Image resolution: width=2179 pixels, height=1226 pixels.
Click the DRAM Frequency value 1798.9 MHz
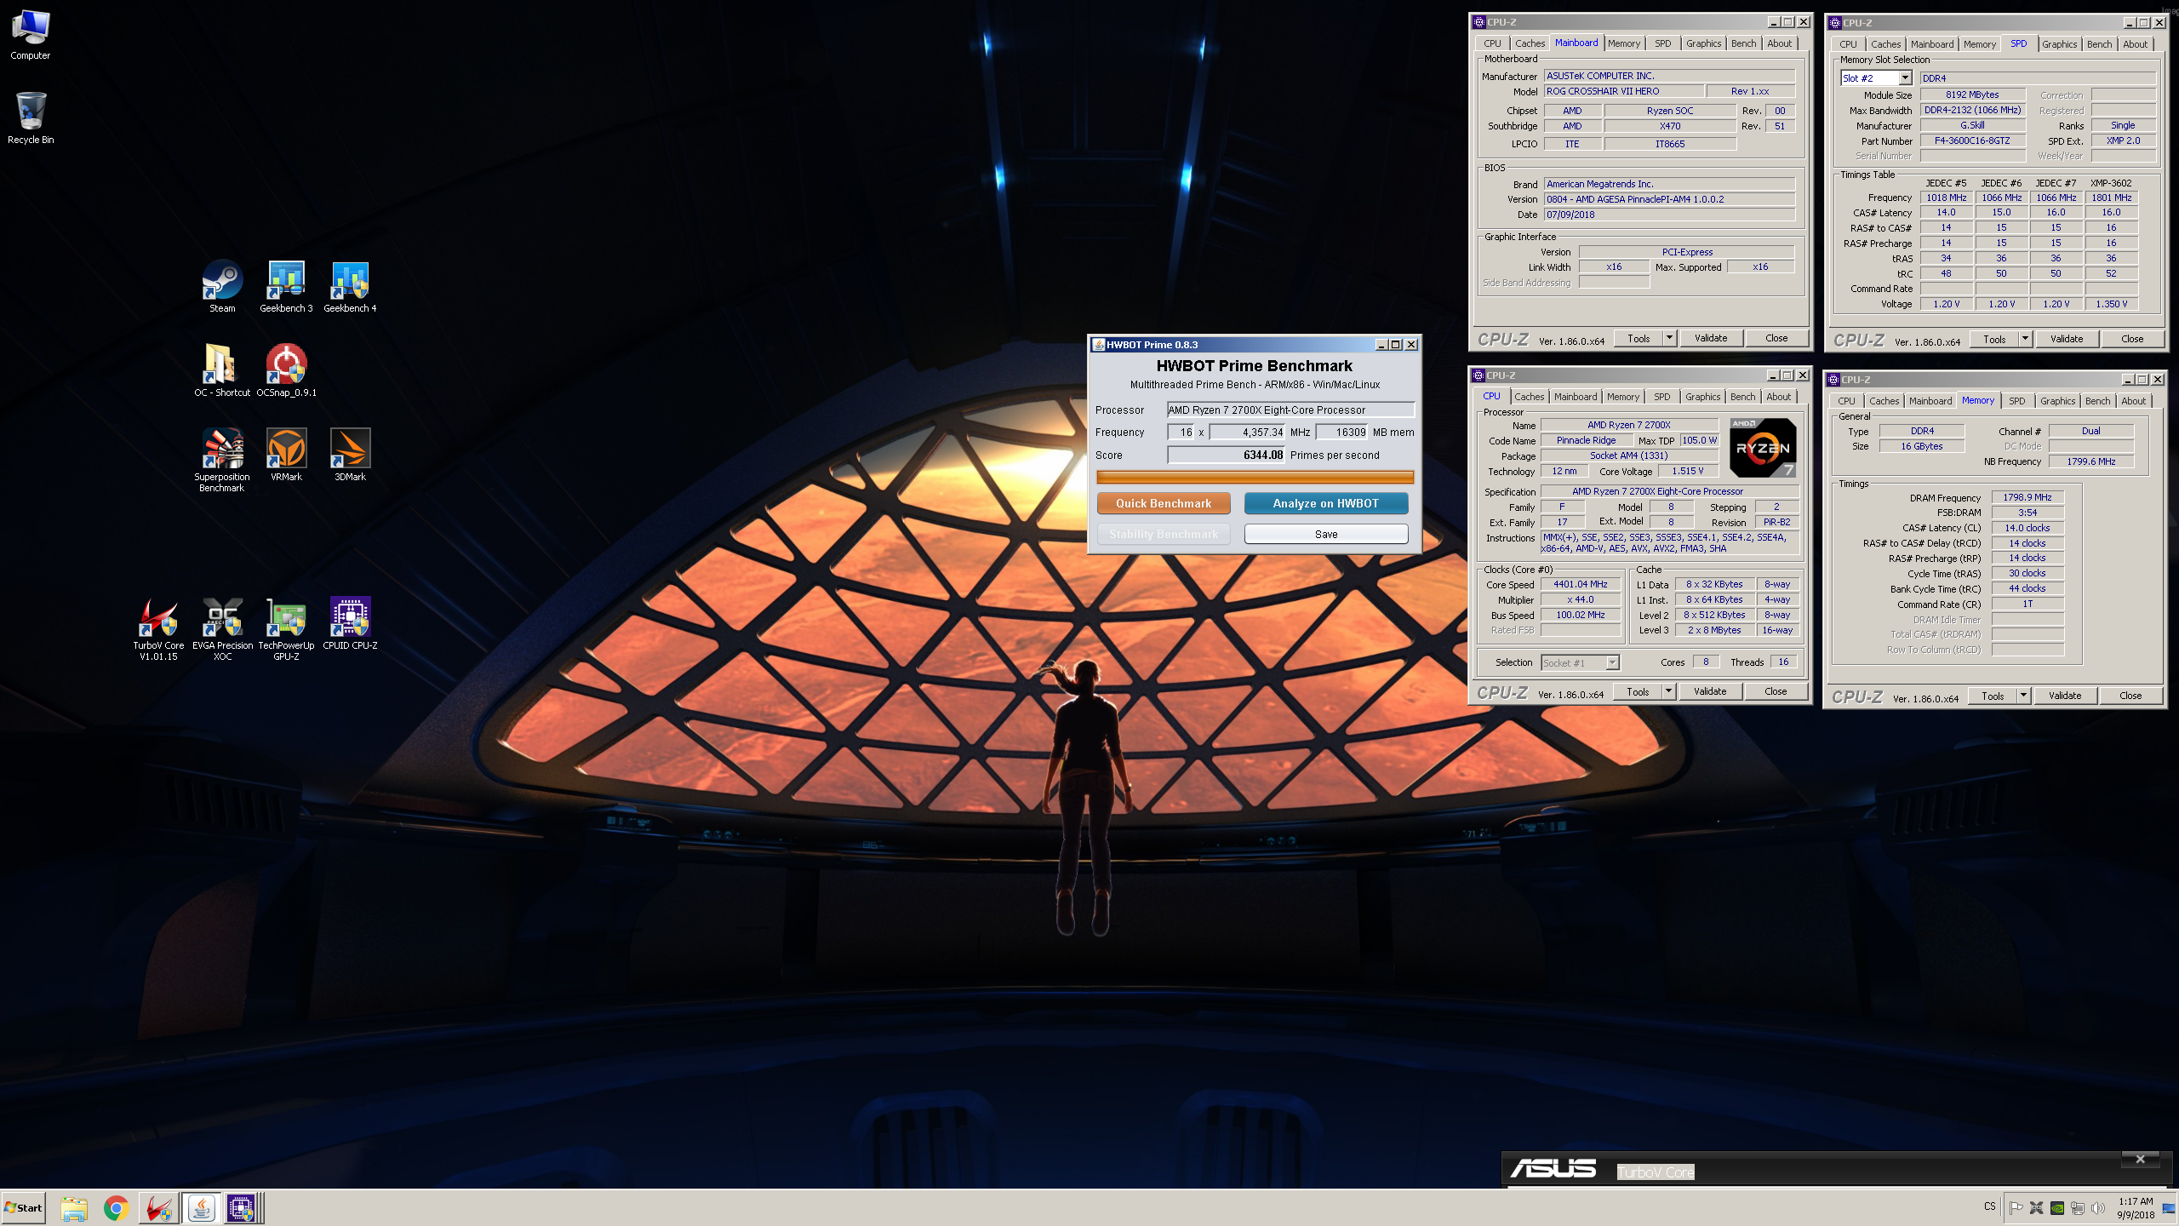(x=2027, y=497)
